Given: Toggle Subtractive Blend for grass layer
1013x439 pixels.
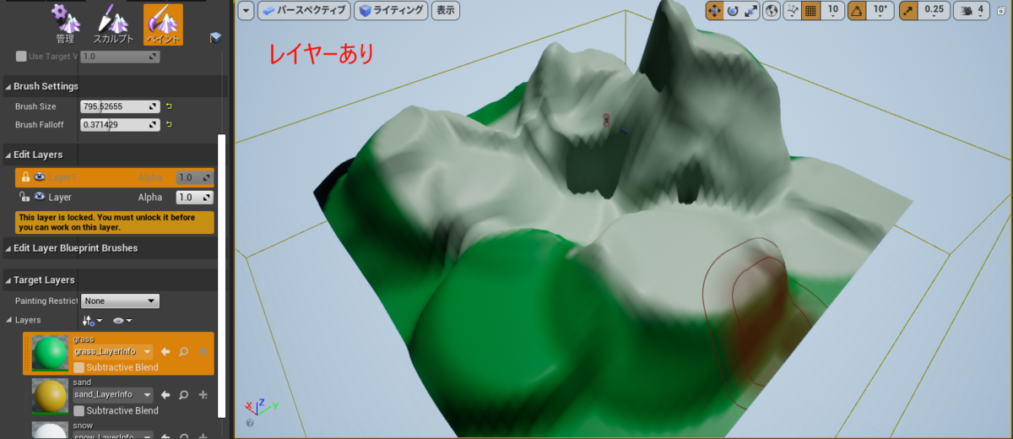Looking at the screenshot, I should point(79,367).
